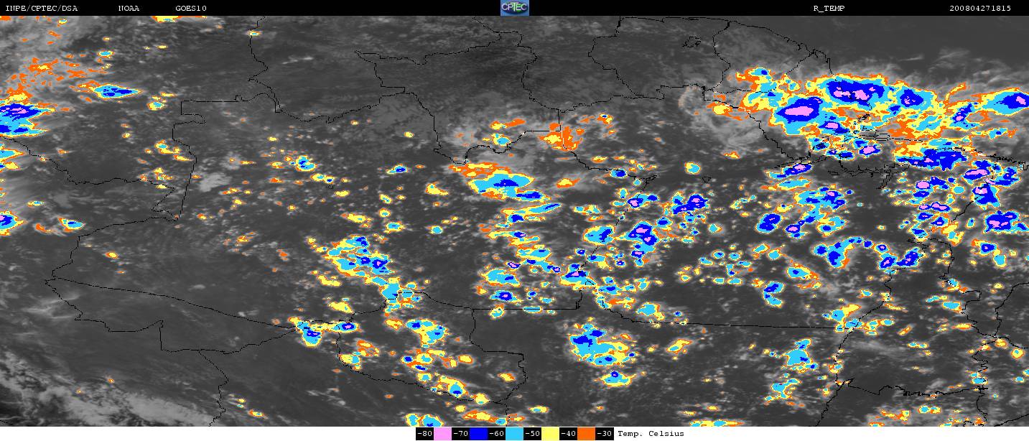Click the large cyan cloud cluster at center

pyautogui.click(x=503, y=183)
